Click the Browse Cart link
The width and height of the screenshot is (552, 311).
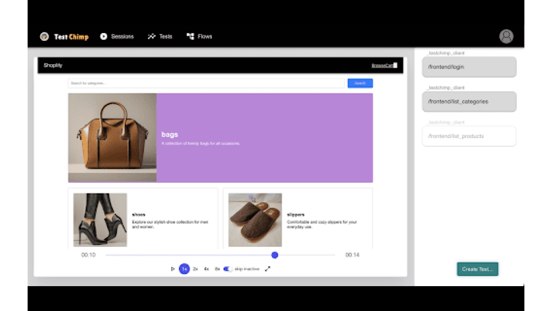[x=383, y=66]
